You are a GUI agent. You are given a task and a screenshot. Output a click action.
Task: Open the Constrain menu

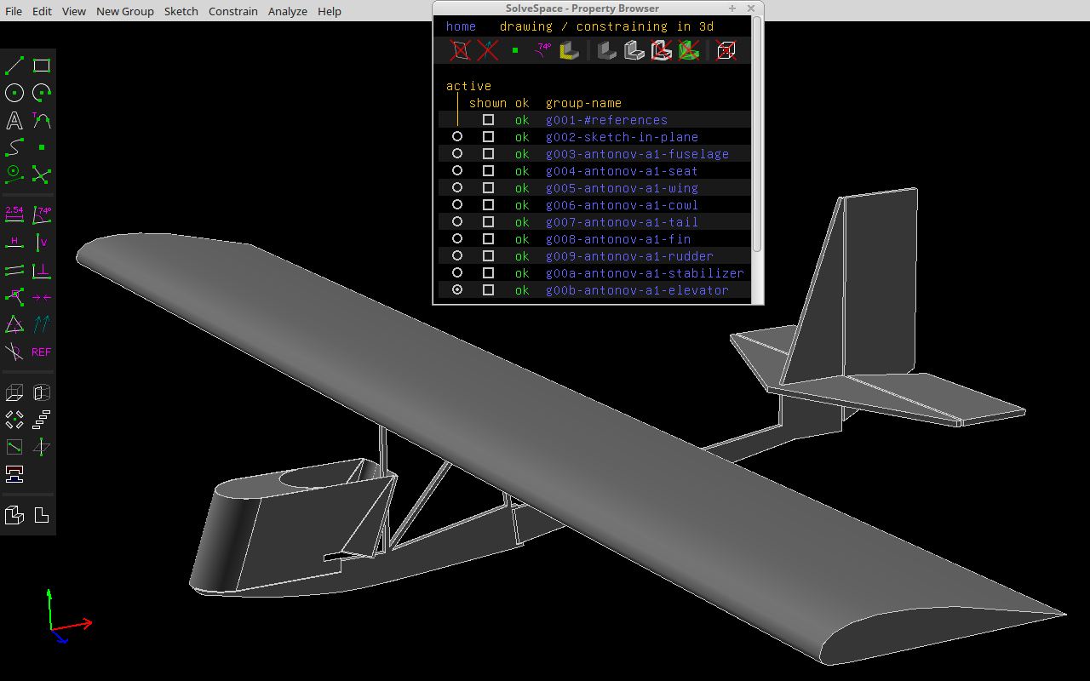coord(232,11)
